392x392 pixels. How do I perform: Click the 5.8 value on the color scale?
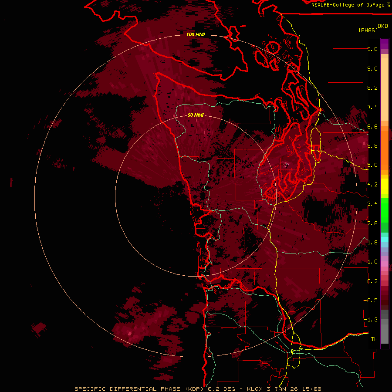(372, 146)
